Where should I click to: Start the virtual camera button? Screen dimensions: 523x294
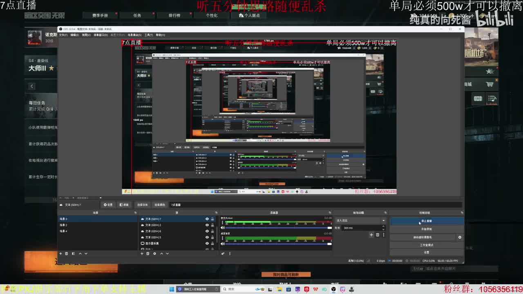422,237
